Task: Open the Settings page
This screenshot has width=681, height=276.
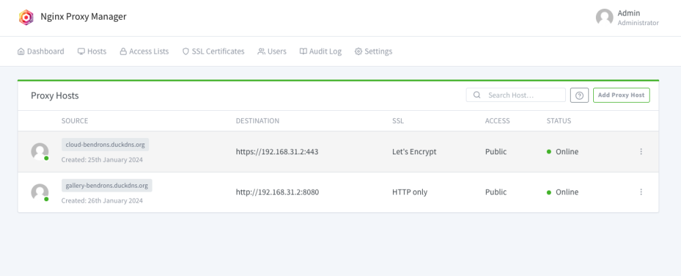Action: tap(373, 51)
